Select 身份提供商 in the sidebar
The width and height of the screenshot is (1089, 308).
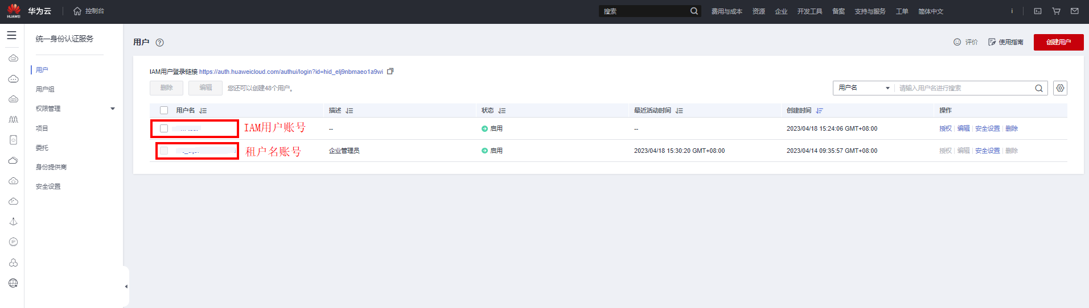51,167
